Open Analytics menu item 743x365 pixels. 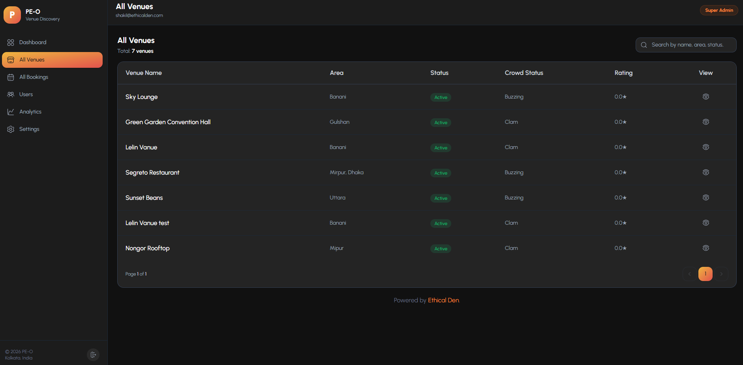point(52,112)
